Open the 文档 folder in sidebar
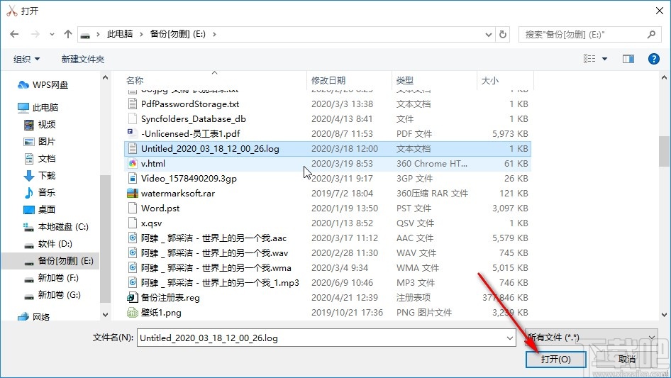 (x=40, y=159)
